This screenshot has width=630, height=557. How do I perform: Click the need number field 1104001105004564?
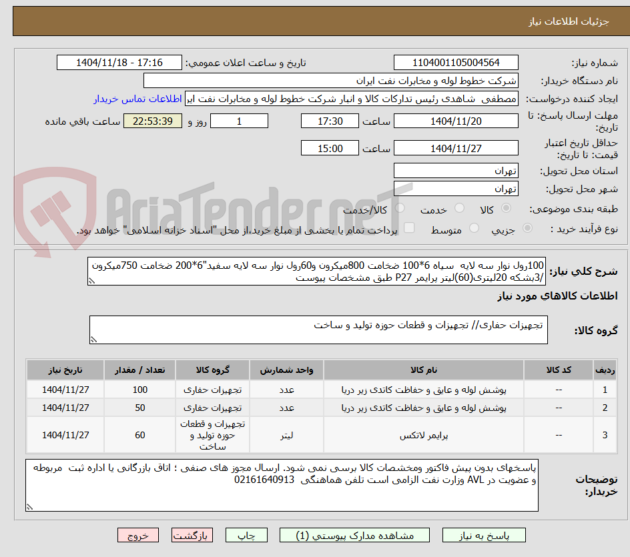(x=456, y=63)
